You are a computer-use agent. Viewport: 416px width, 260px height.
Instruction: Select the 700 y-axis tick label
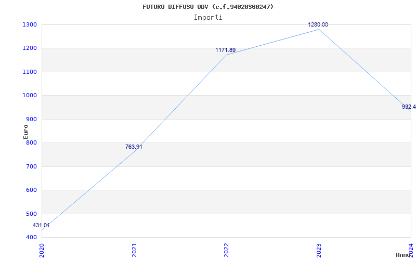tap(32, 166)
